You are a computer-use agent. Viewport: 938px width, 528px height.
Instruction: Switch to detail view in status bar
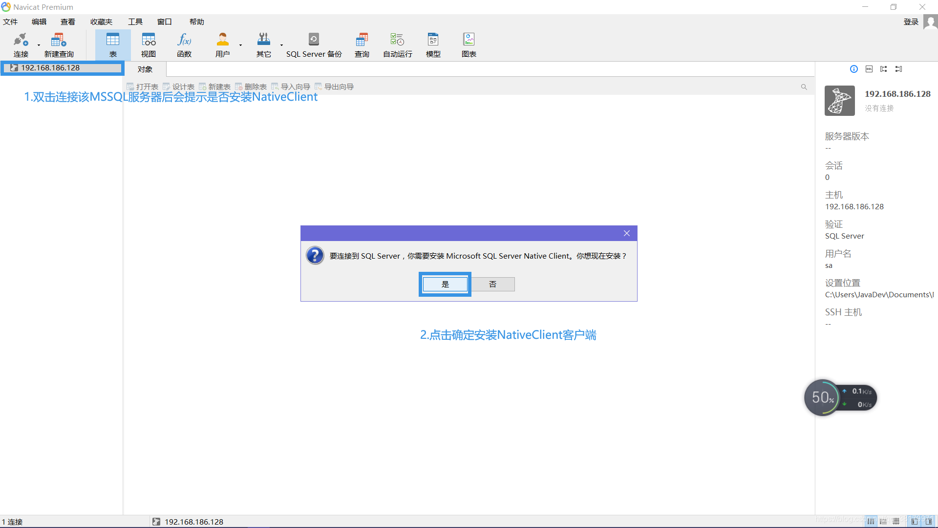[x=883, y=522]
